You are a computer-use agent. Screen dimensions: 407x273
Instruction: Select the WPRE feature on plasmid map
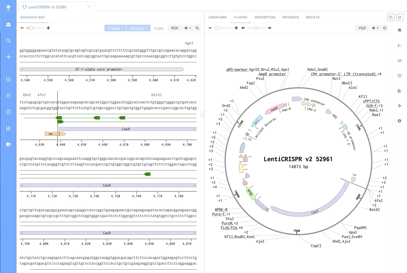(250, 193)
